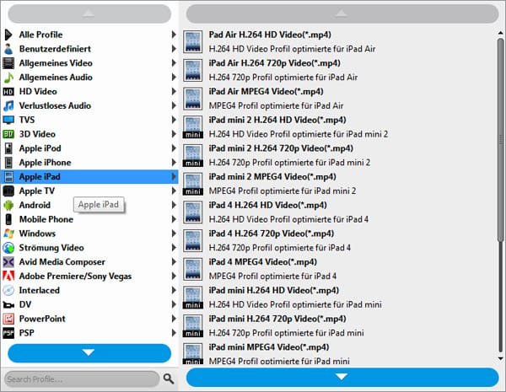506x392 pixels.
Task: Choose iPad mini MPEG4 Video(*.mp4) profile
Action: pos(340,353)
